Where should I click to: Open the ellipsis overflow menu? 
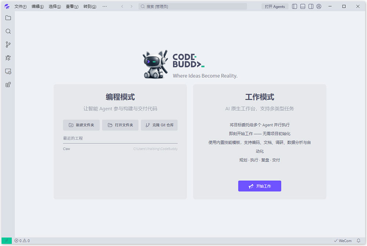[x=105, y=6]
